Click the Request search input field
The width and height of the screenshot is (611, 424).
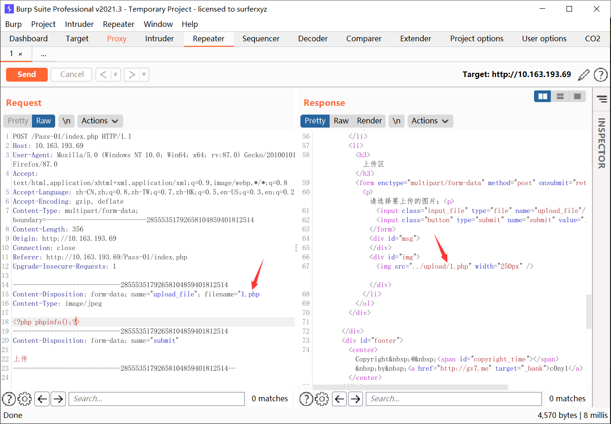(157, 398)
